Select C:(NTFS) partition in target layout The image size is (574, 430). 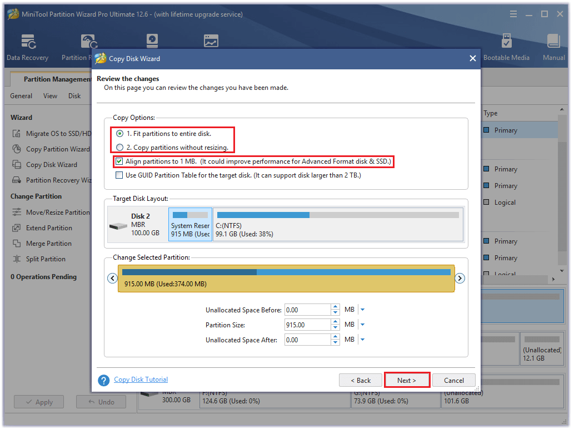coord(338,225)
